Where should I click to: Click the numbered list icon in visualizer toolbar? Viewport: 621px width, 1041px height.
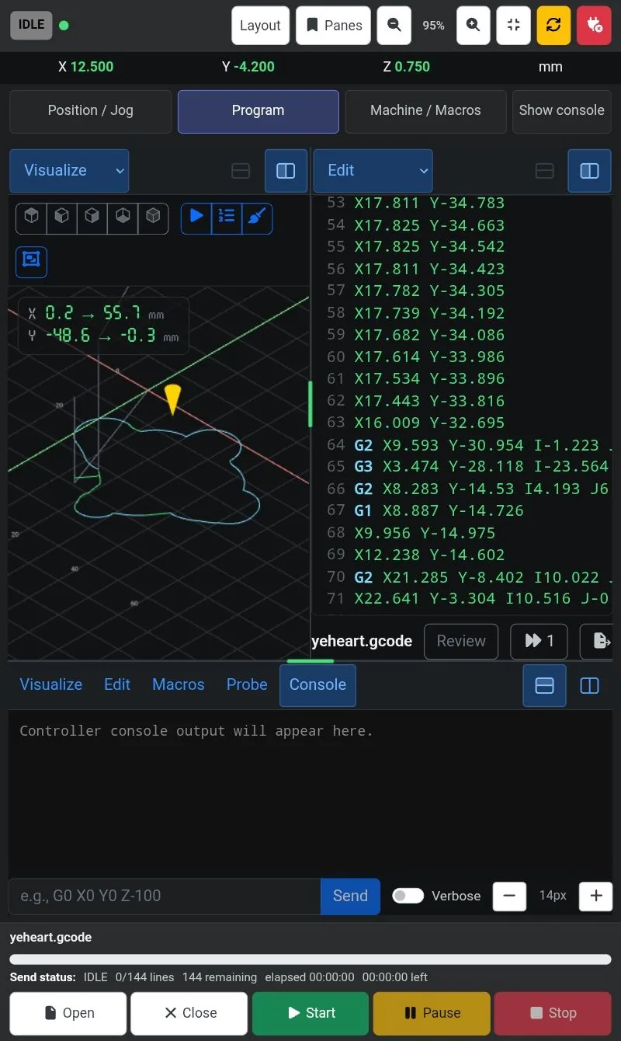[227, 218]
